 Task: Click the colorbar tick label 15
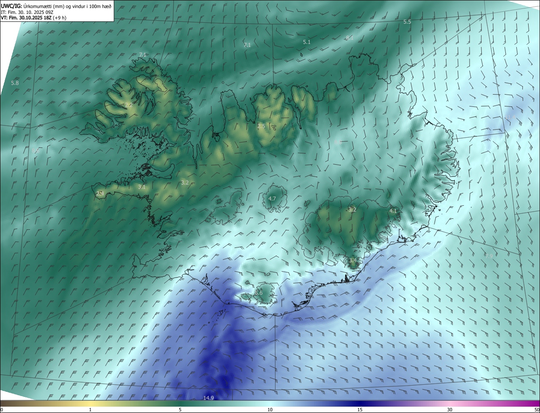[360, 410]
